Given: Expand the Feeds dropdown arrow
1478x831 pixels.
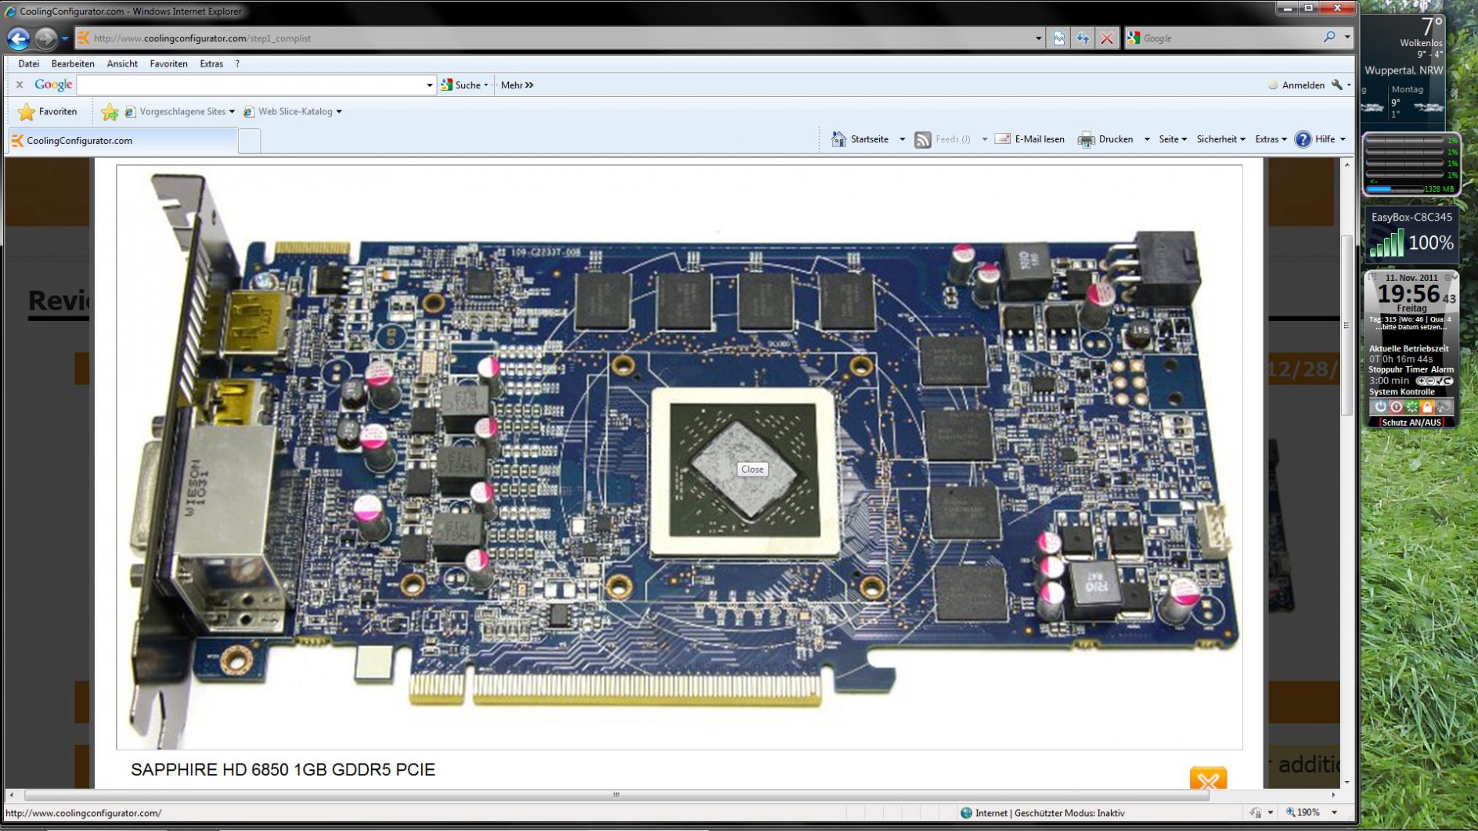Looking at the screenshot, I should [x=984, y=139].
